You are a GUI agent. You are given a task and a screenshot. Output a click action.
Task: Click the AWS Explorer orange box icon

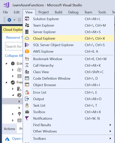click(27, 51)
